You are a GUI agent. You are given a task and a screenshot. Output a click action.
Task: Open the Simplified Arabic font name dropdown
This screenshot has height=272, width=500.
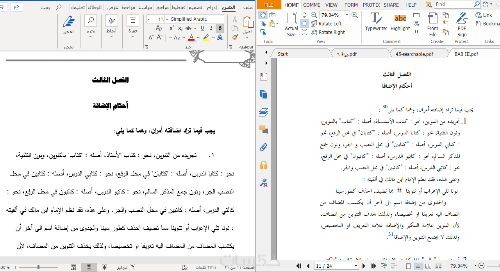coord(167,19)
